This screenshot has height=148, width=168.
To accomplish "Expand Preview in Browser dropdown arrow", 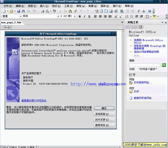I will [x=51, y=11].
